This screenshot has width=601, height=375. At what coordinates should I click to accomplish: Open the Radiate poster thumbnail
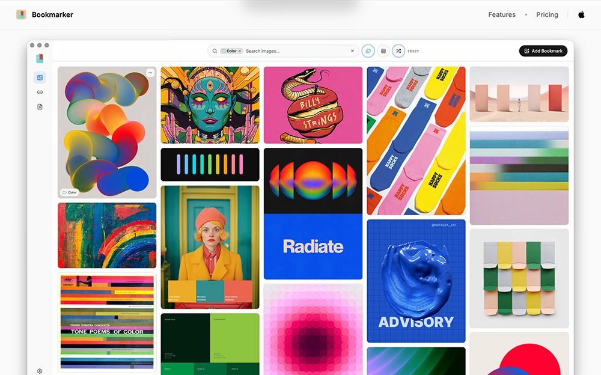click(x=313, y=213)
